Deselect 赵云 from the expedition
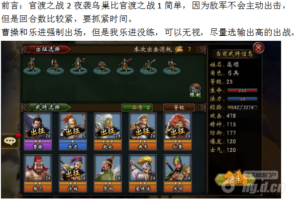 tap(108, 131)
